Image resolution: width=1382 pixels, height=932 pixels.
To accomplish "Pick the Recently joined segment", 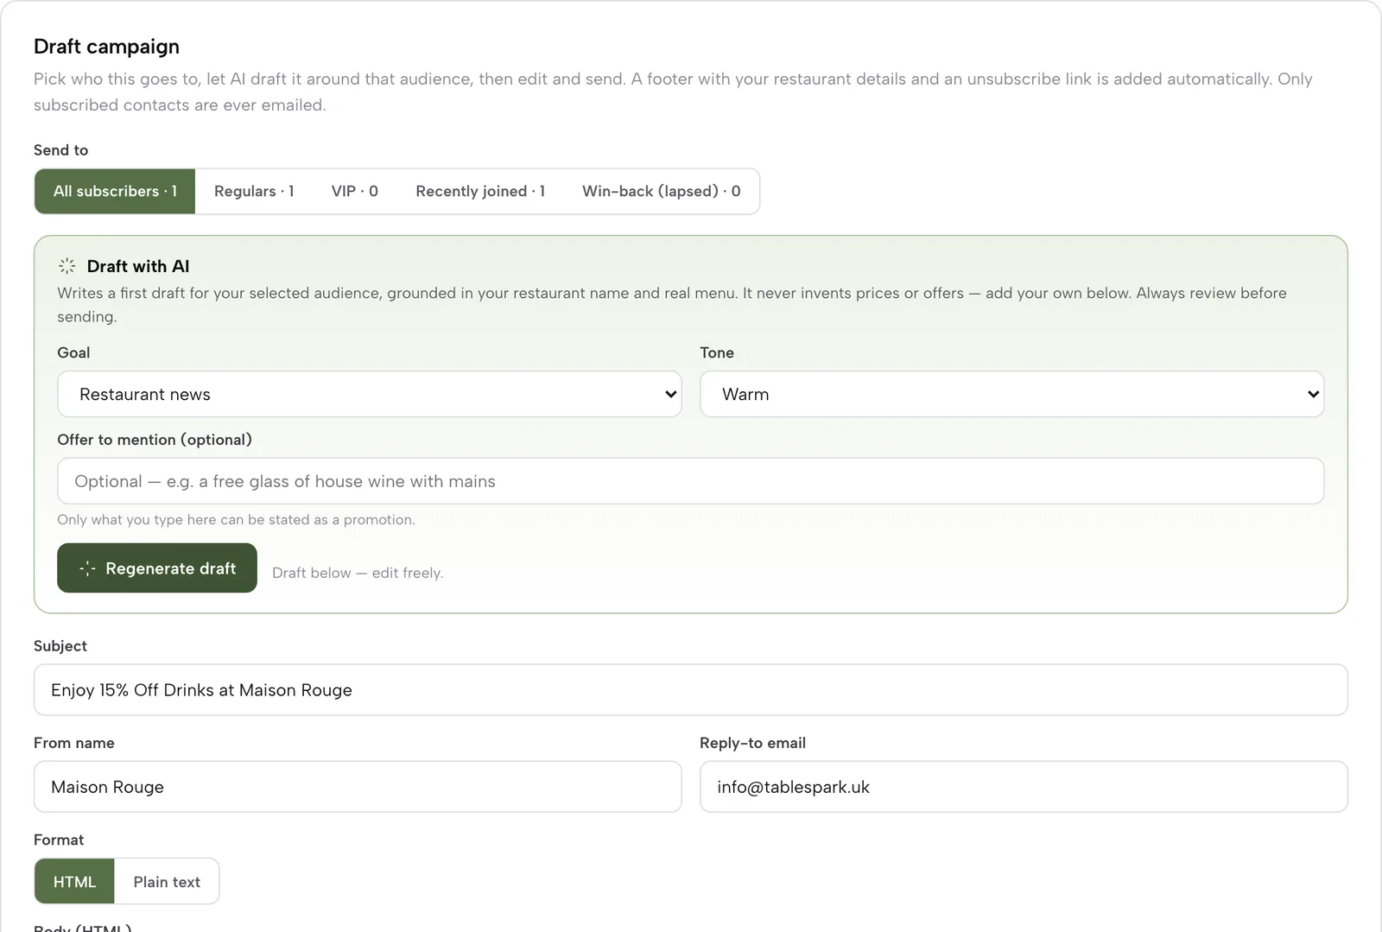I will [480, 191].
